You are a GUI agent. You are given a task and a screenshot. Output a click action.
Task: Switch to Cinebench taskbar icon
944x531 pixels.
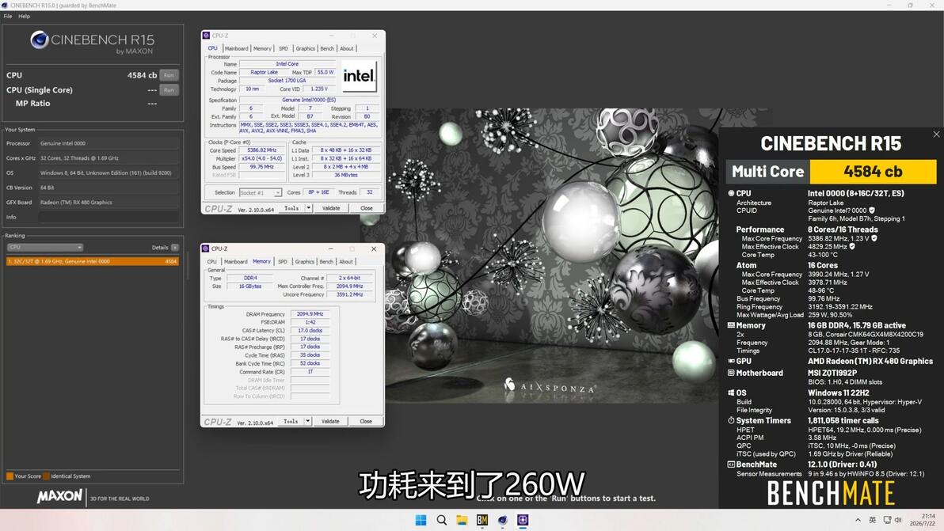[x=503, y=520]
